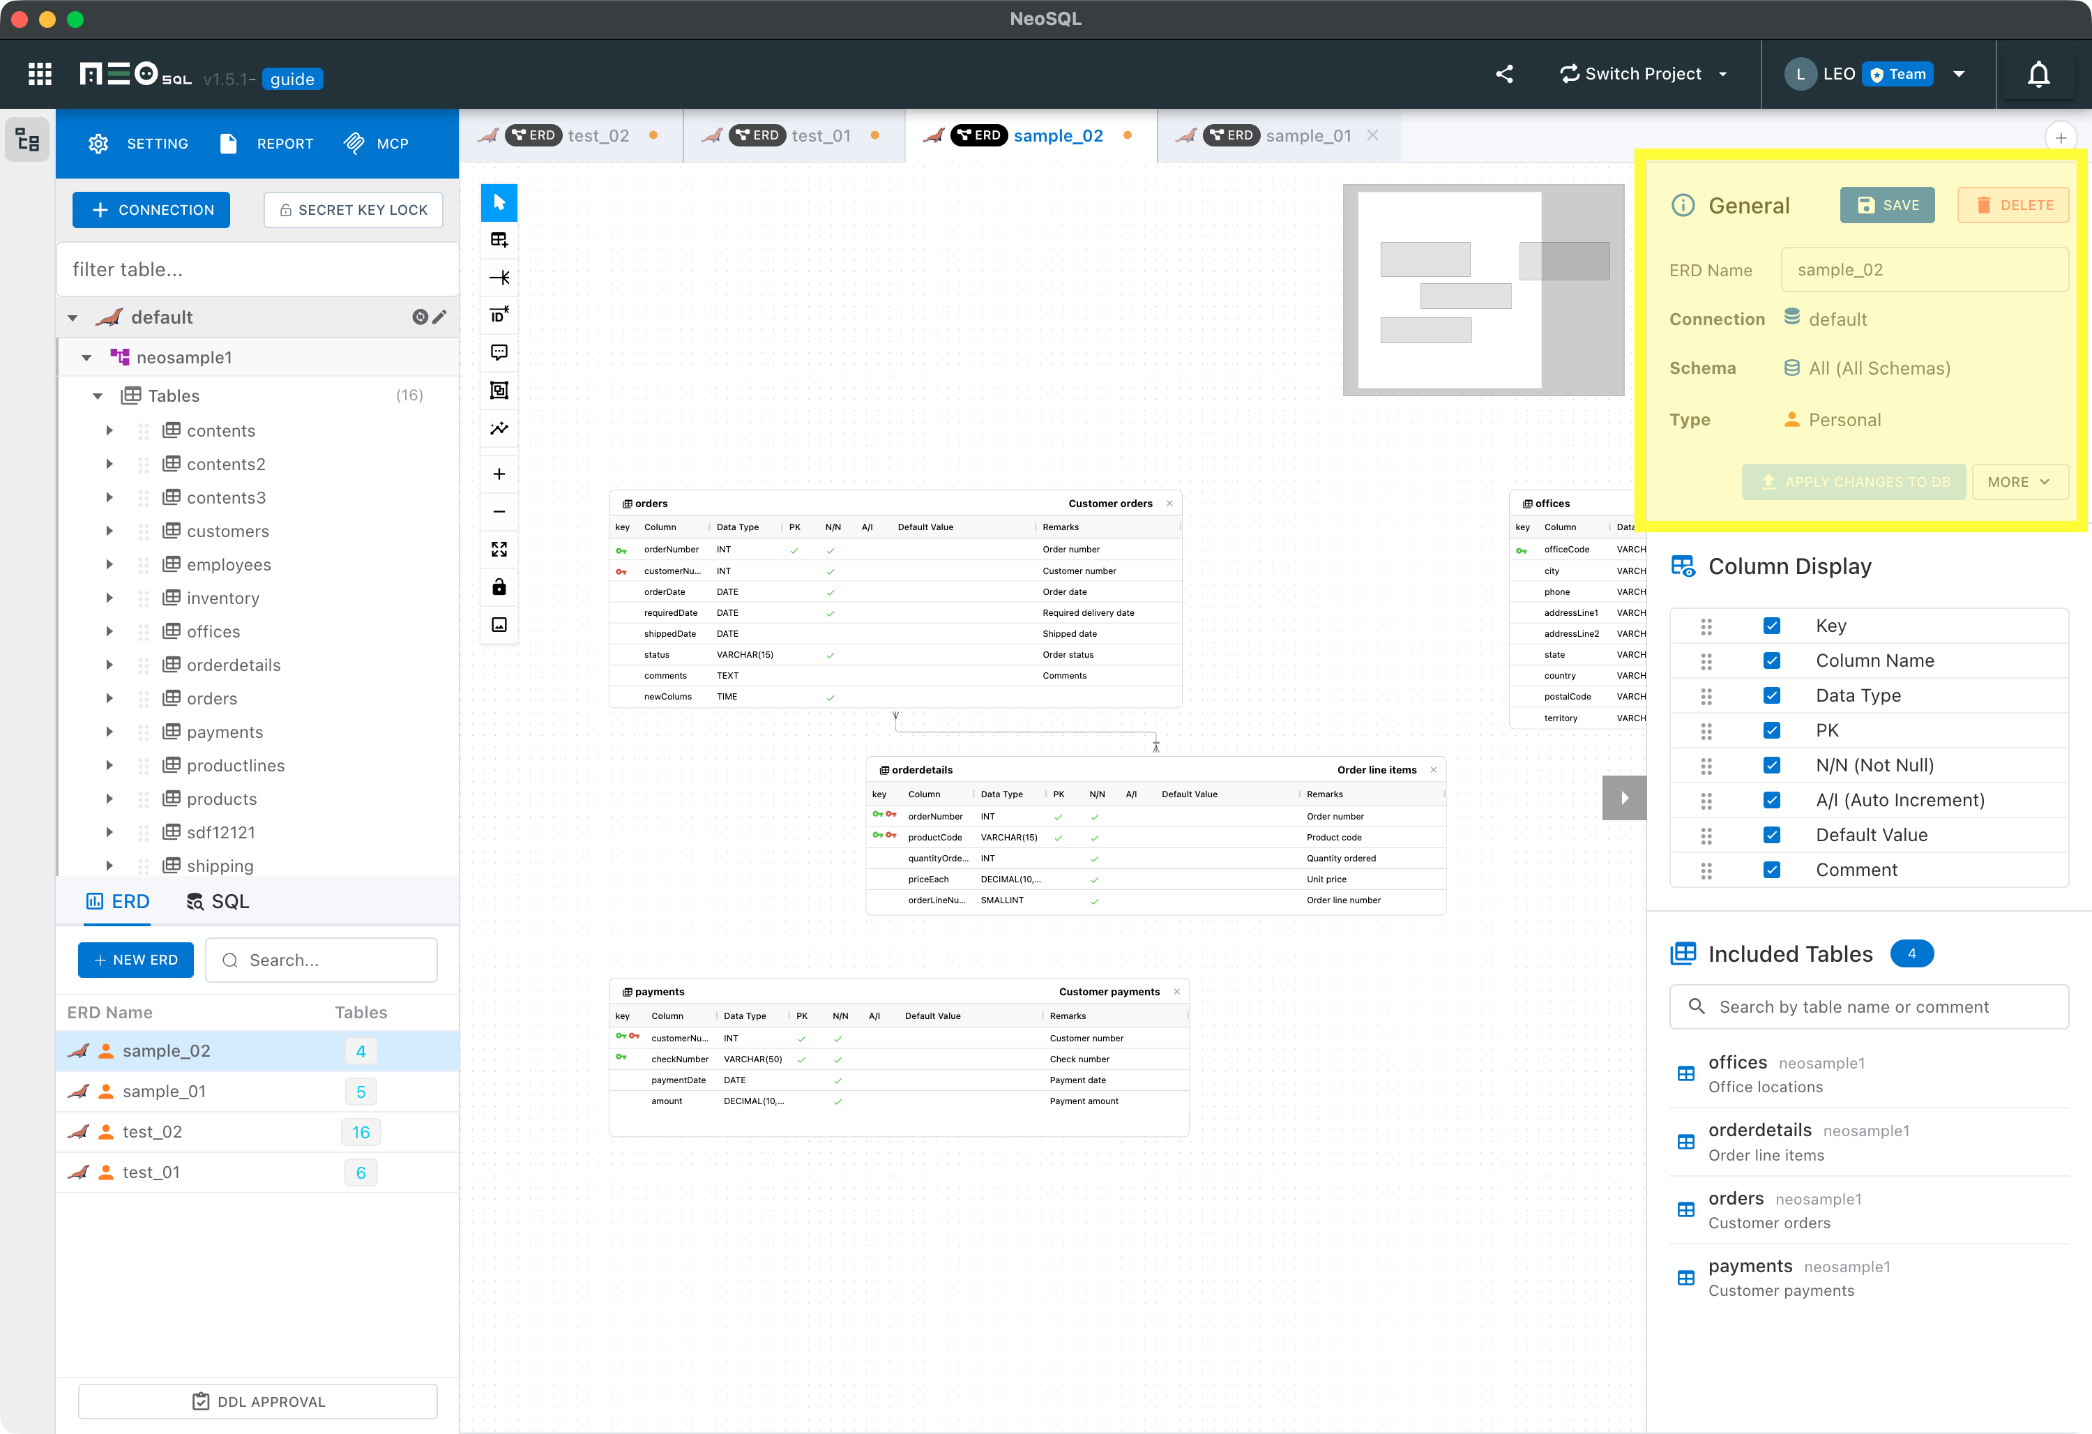
Task: Click the SAVE button
Action: coord(1887,205)
